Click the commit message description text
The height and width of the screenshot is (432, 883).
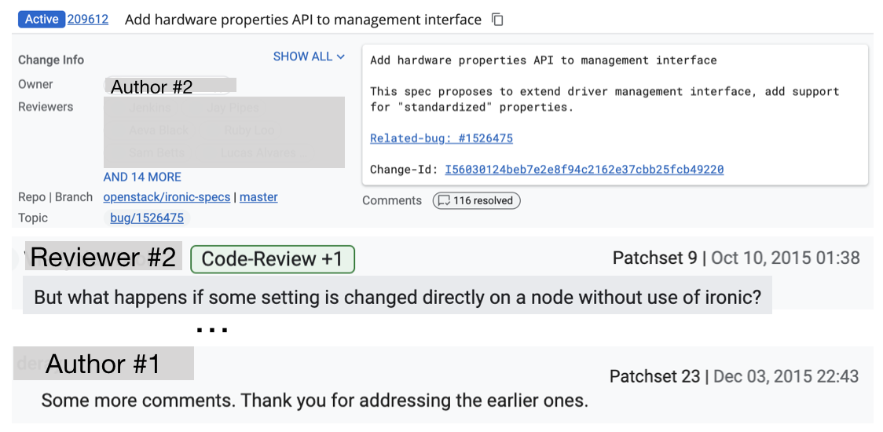pos(604,99)
